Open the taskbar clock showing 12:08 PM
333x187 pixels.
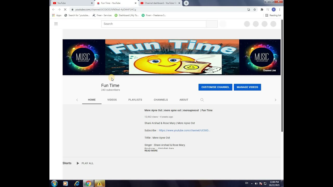(x=274, y=183)
